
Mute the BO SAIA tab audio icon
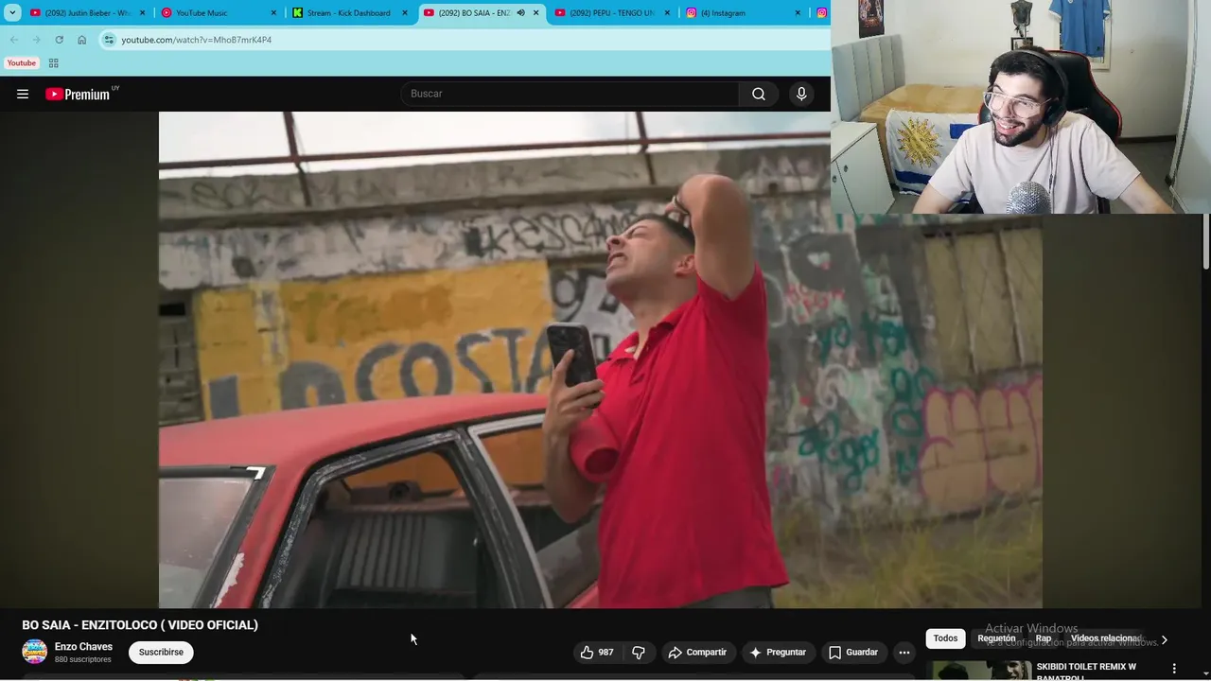pos(520,13)
